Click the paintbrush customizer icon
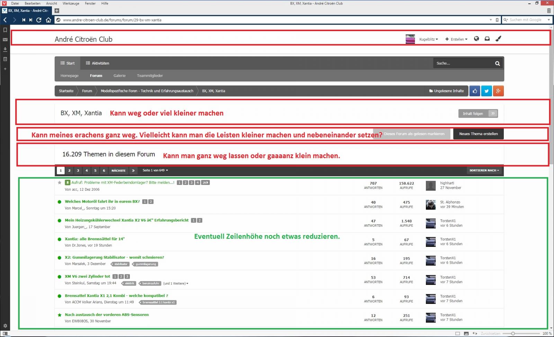This screenshot has width=554, height=337. pos(498,39)
